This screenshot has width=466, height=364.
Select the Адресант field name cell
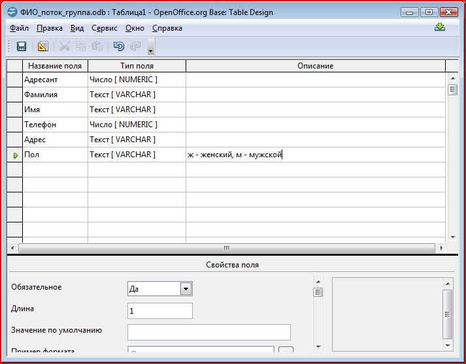(56, 80)
